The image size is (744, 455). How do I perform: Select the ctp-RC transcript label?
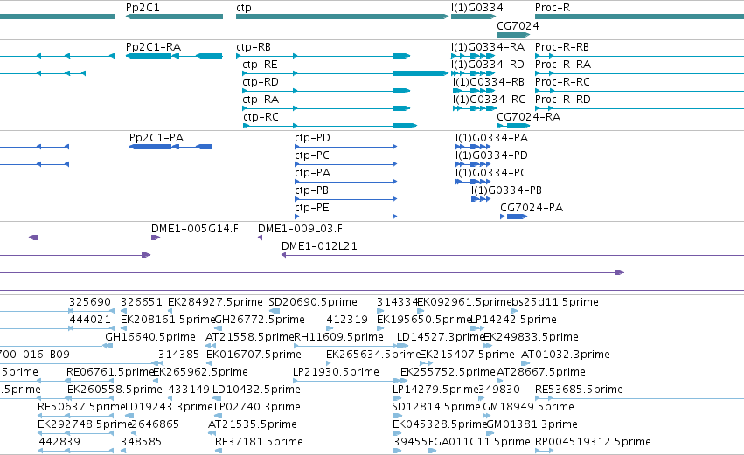(x=261, y=117)
